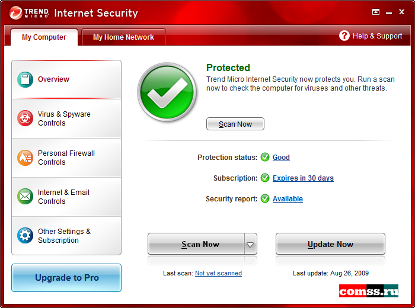Open the Available security report link
The height and width of the screenshot is (308, 415).
tap(288, 199)
